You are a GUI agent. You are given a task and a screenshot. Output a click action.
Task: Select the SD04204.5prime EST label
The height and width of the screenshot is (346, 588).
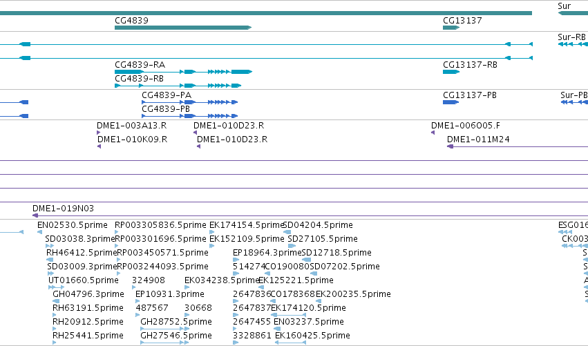point(318,225)
